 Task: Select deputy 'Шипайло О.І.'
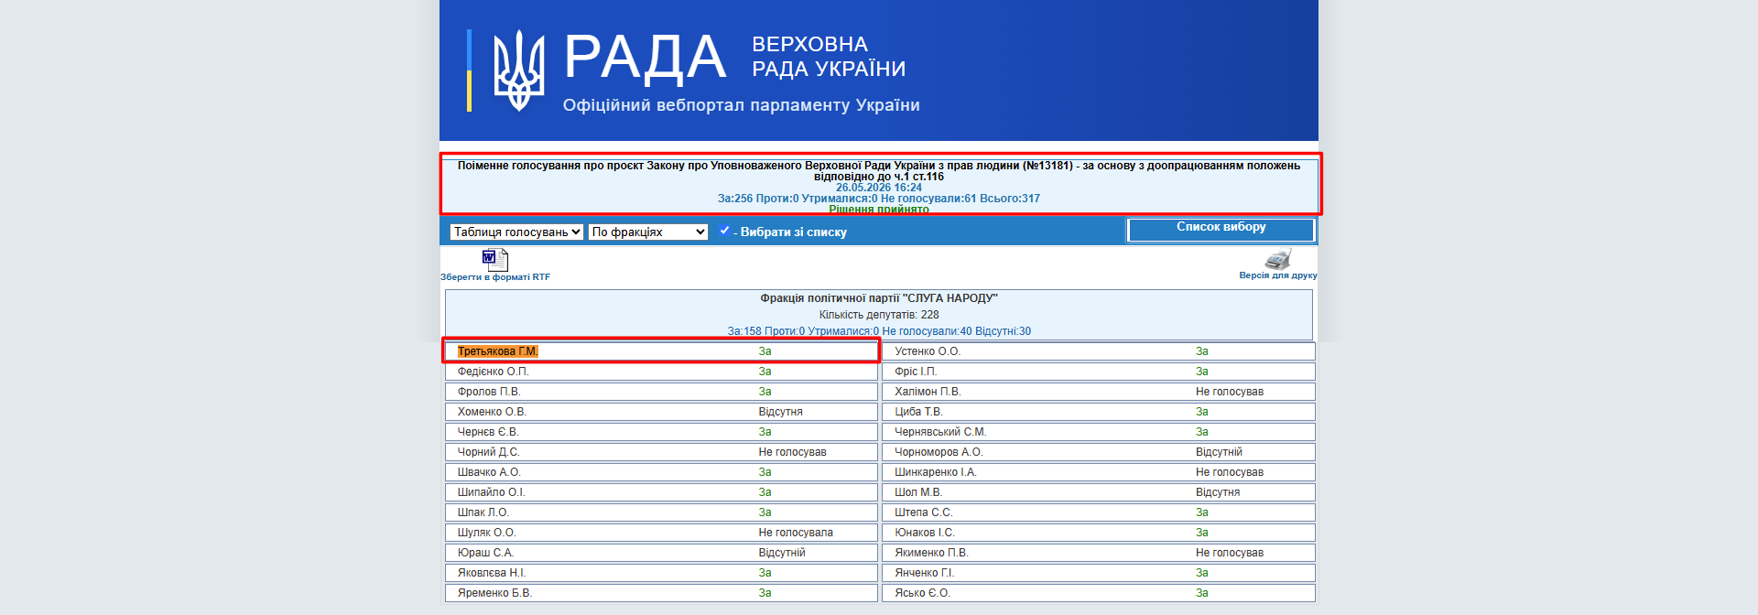click(492, 492)
